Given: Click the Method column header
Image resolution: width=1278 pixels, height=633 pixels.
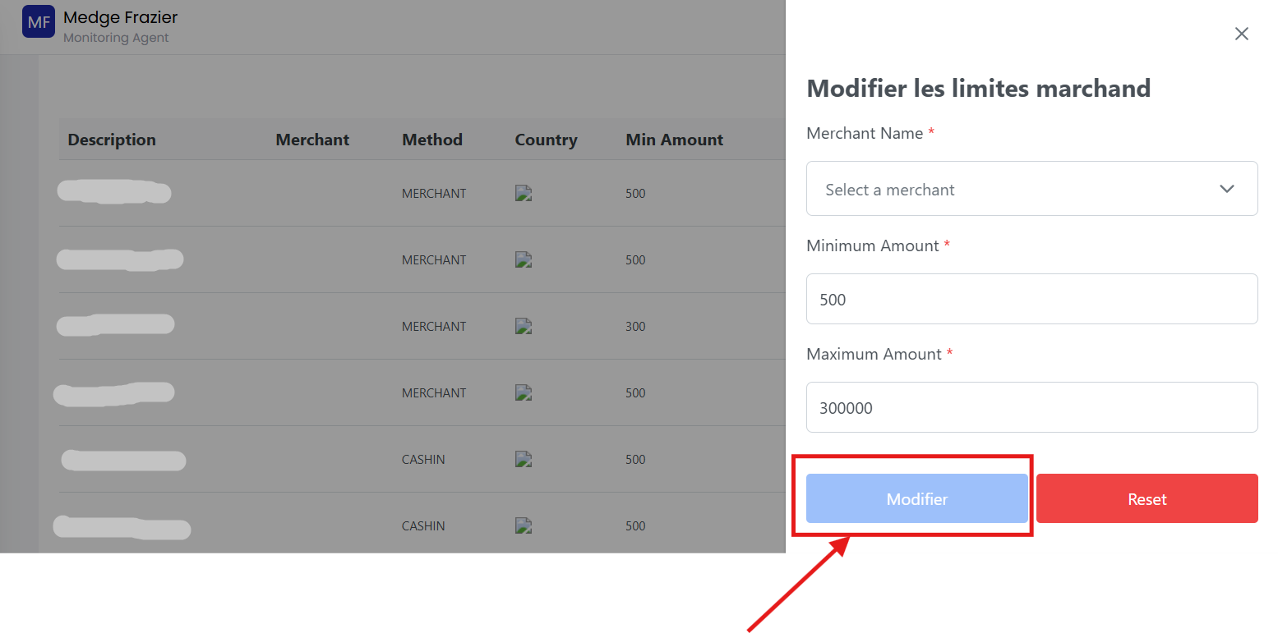Looking at the screenshot, I should 432,140.
